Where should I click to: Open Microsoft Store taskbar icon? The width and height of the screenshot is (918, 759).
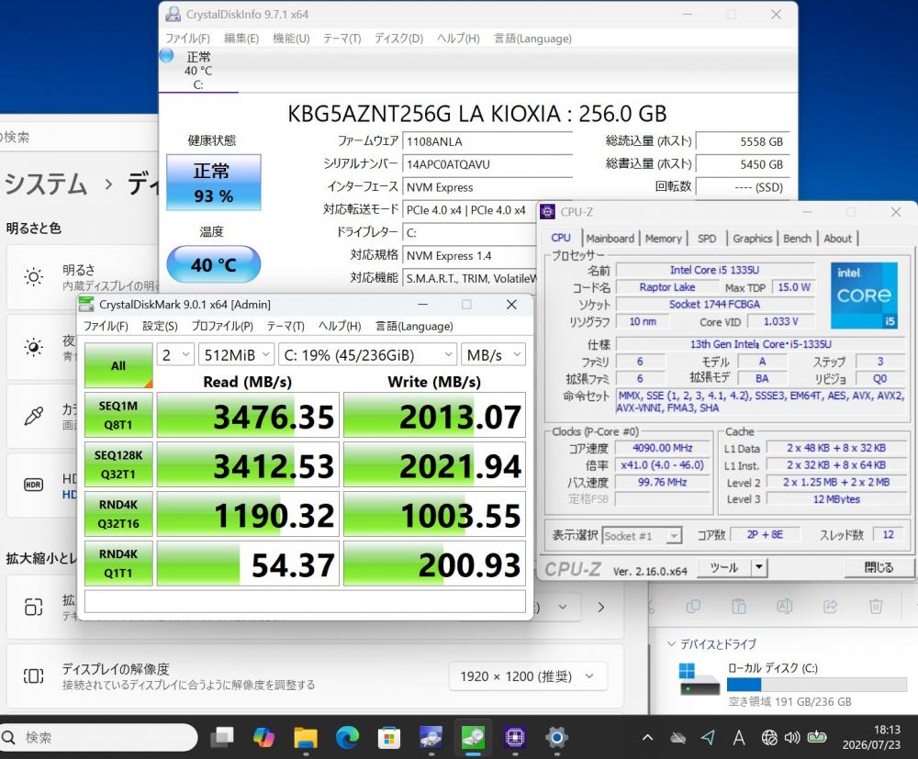point(388,737)
